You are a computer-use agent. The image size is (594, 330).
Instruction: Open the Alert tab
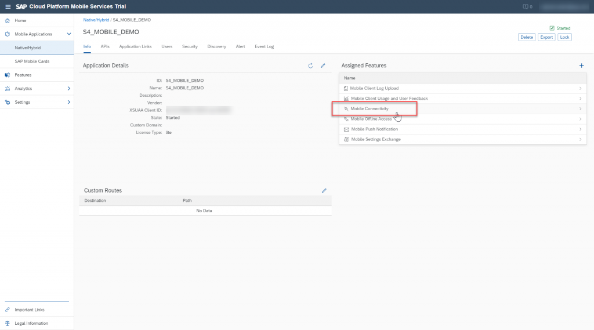240,46
